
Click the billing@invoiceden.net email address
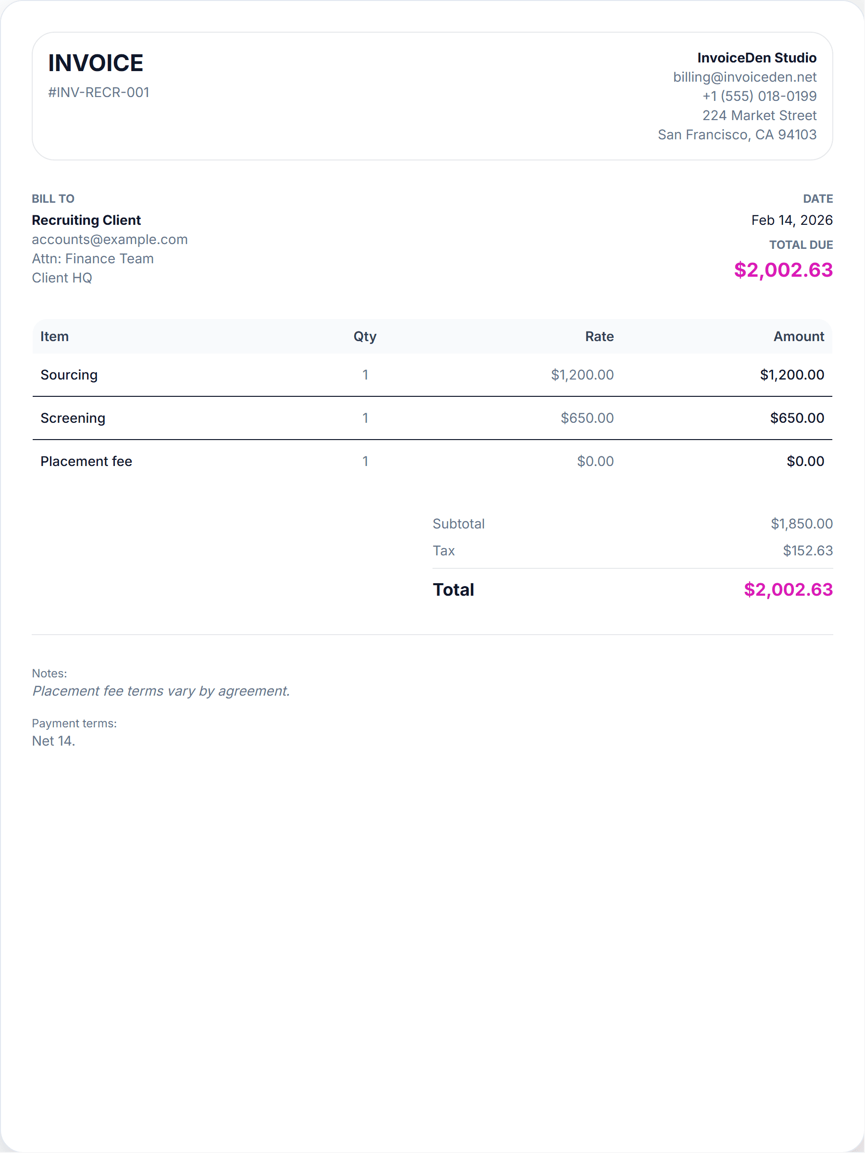point(744,77)
